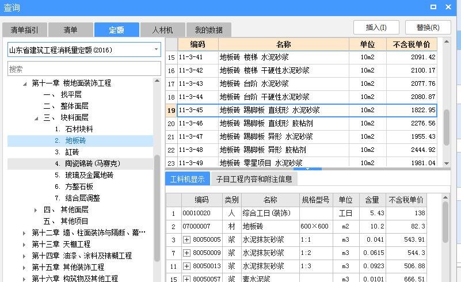
Task: Expand 第十四章 油漆、涂料及裱糊工程 node
Action: point(24,256)
